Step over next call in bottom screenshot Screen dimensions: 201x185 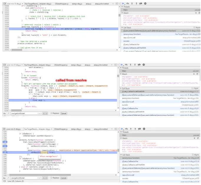click(126, 129)
